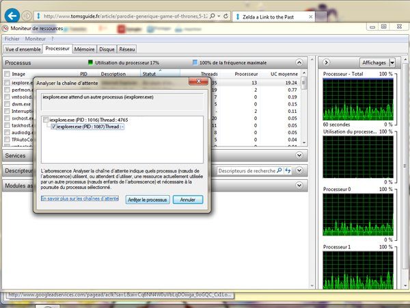Expand the Modules associés section chevron

click(299, 185)
